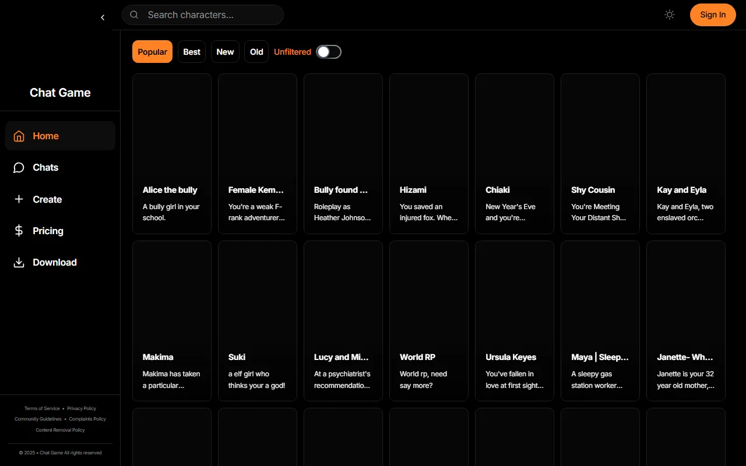Switch to the Best tab
746x466 pixels.
tap(192, 52)
